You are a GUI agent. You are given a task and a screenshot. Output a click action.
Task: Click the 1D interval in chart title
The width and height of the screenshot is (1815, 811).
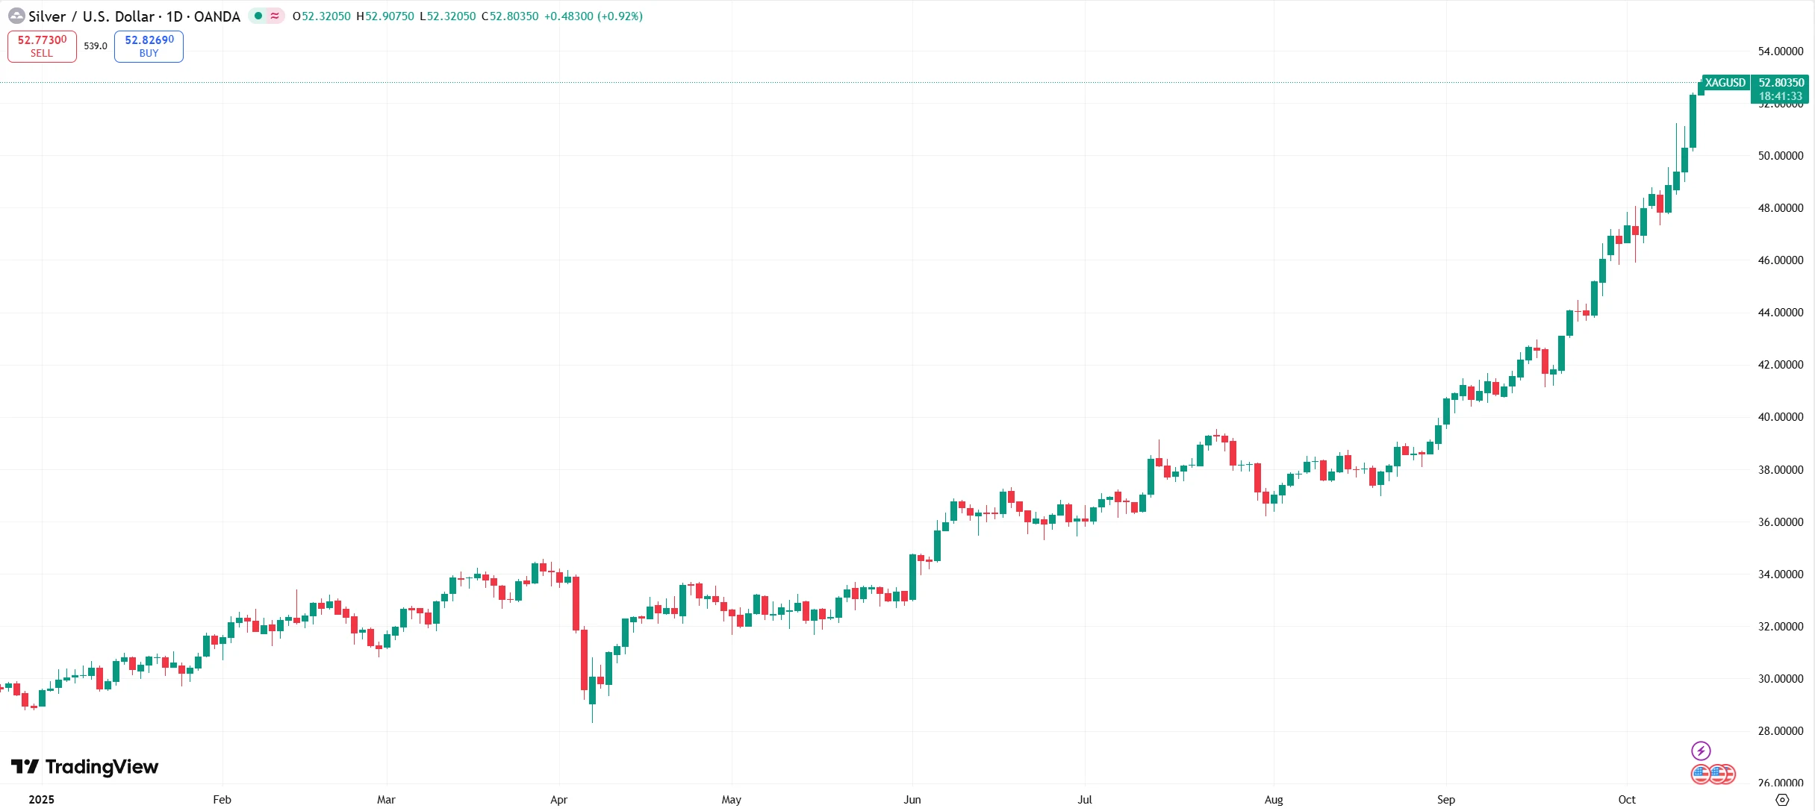click(x=174, y=16)
